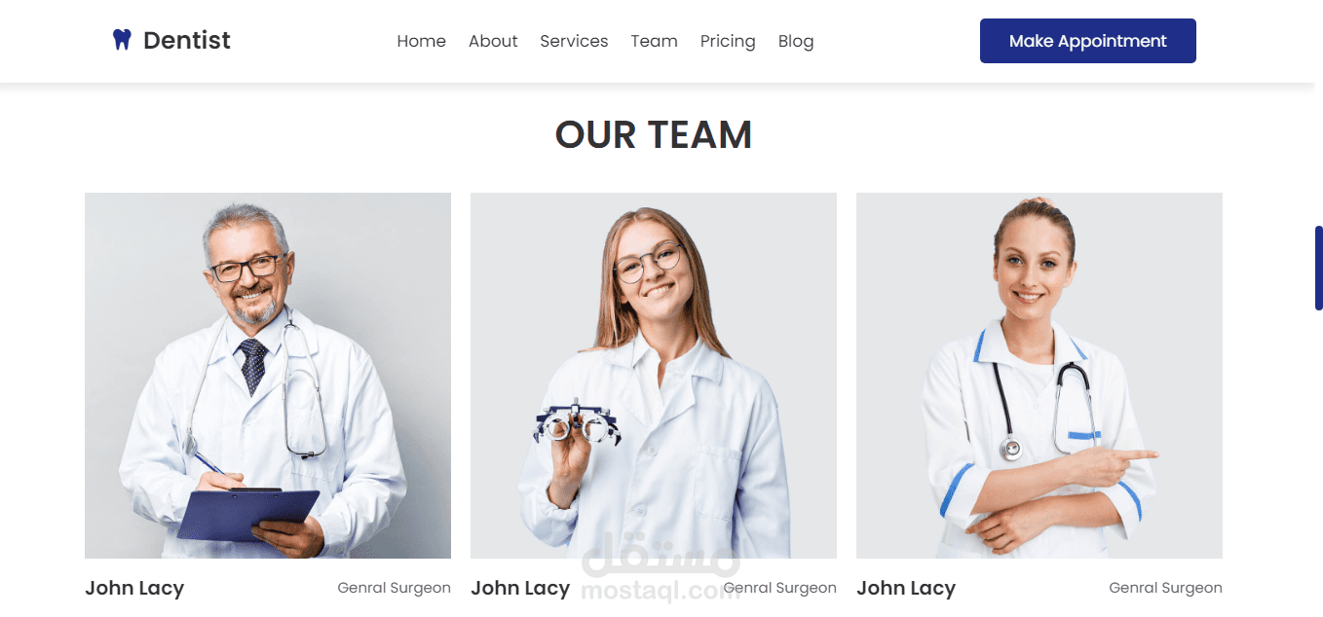This screenshot has height=617, width=1323.
Task: Open the Pricing nav item
Action: 728,41
